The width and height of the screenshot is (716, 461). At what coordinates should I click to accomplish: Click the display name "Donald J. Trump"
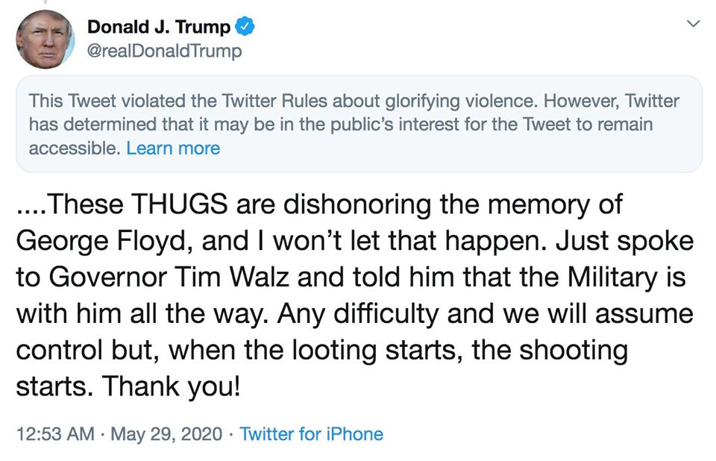(x=159, y=28)
